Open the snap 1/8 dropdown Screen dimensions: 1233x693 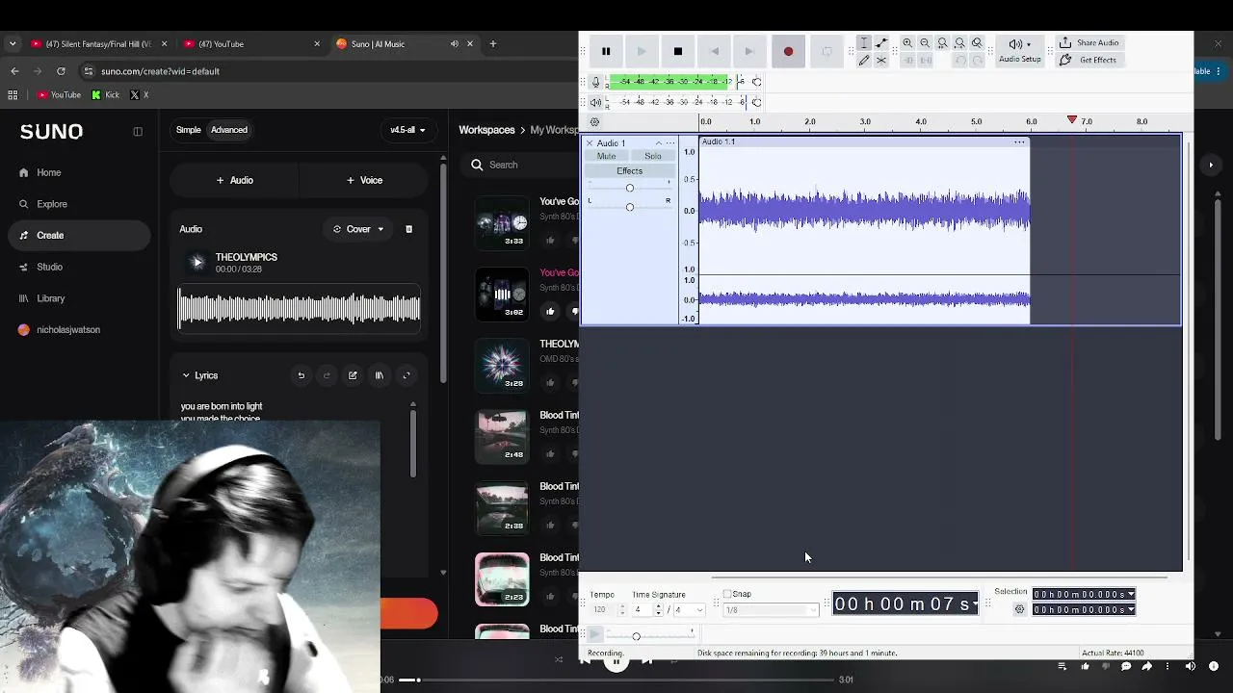pyautogui.click(x=771, y=610)
